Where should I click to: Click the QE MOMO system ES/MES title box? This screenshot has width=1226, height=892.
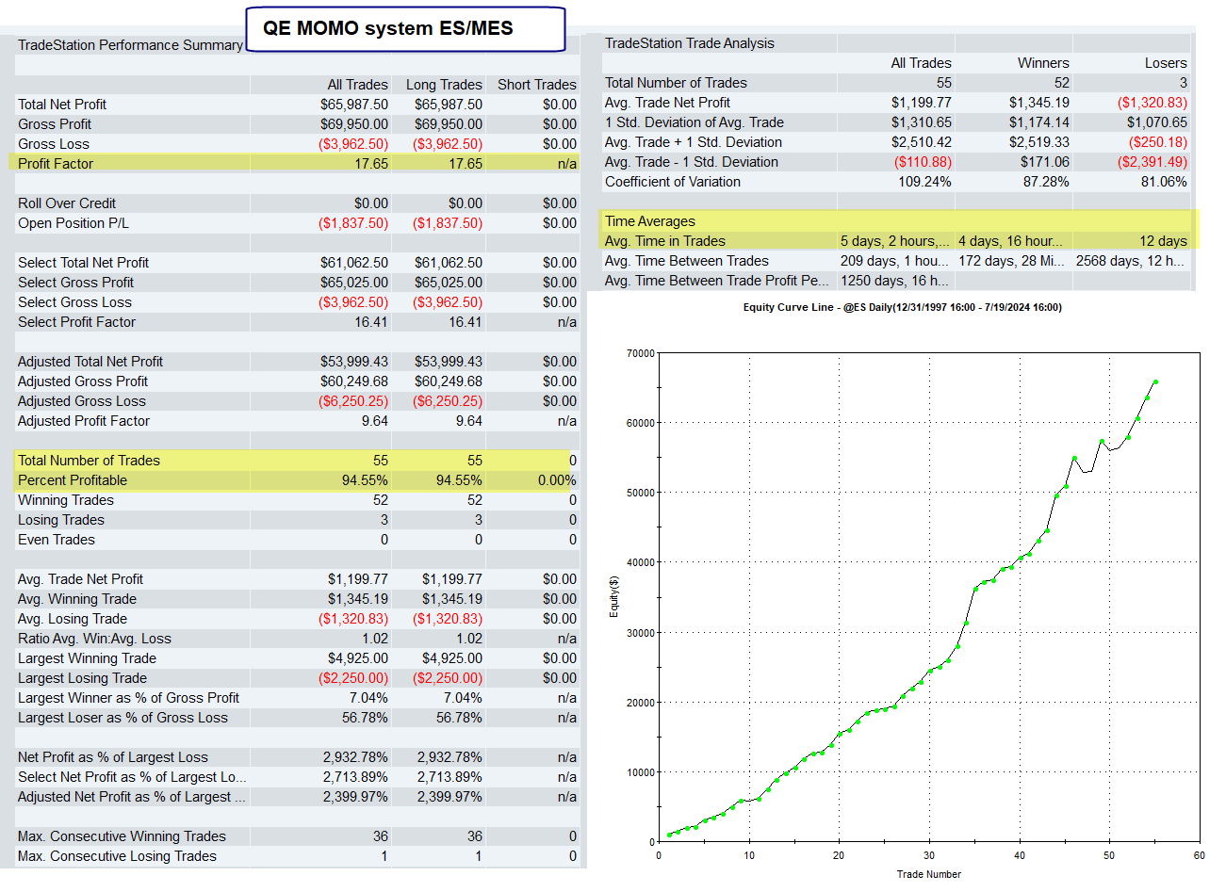(405, 28)
